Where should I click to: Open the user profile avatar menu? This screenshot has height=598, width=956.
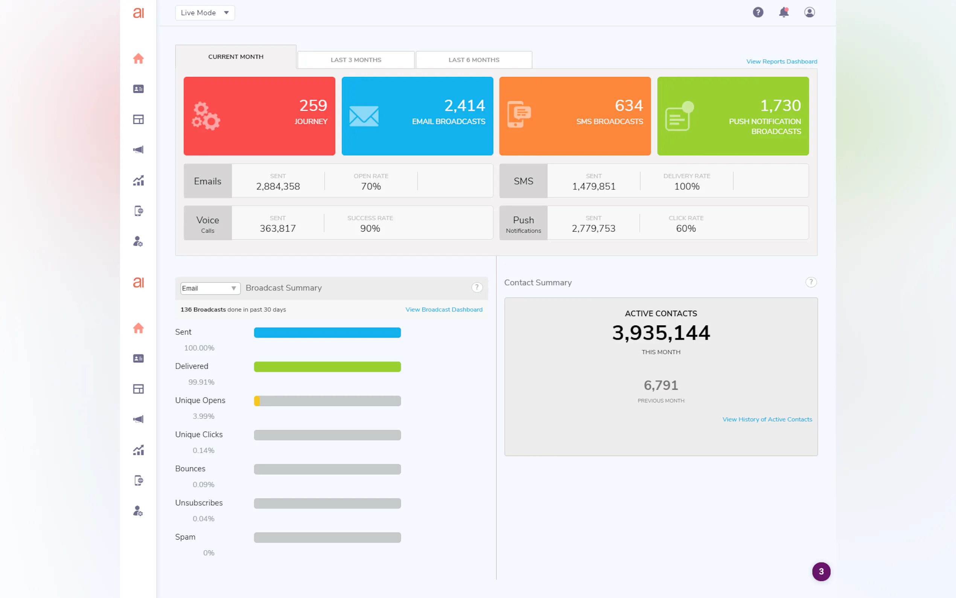coord(809,12)
